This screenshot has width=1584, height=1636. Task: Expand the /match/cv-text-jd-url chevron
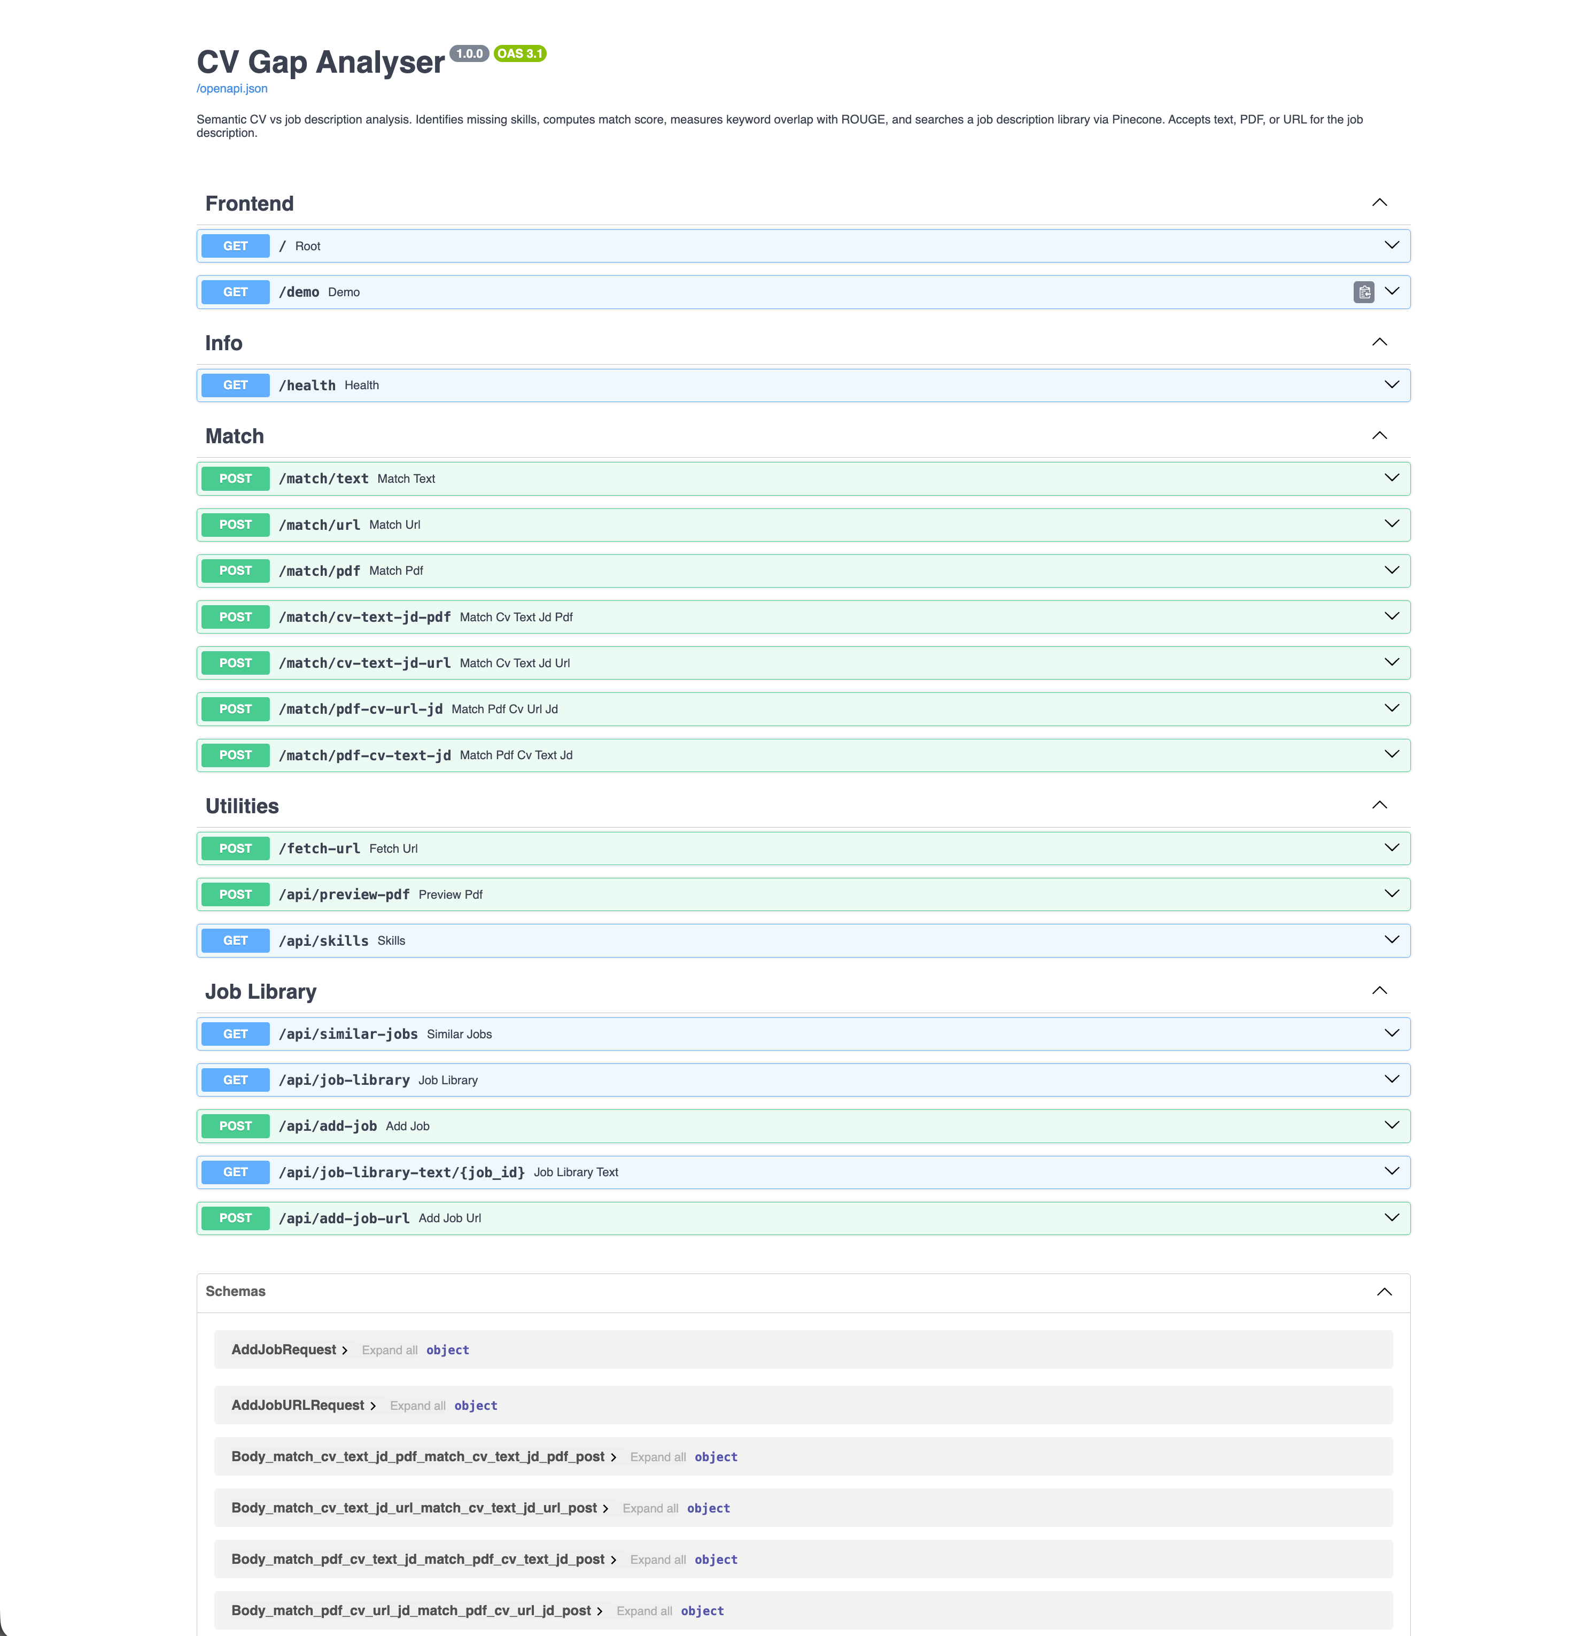point(1391,663)
